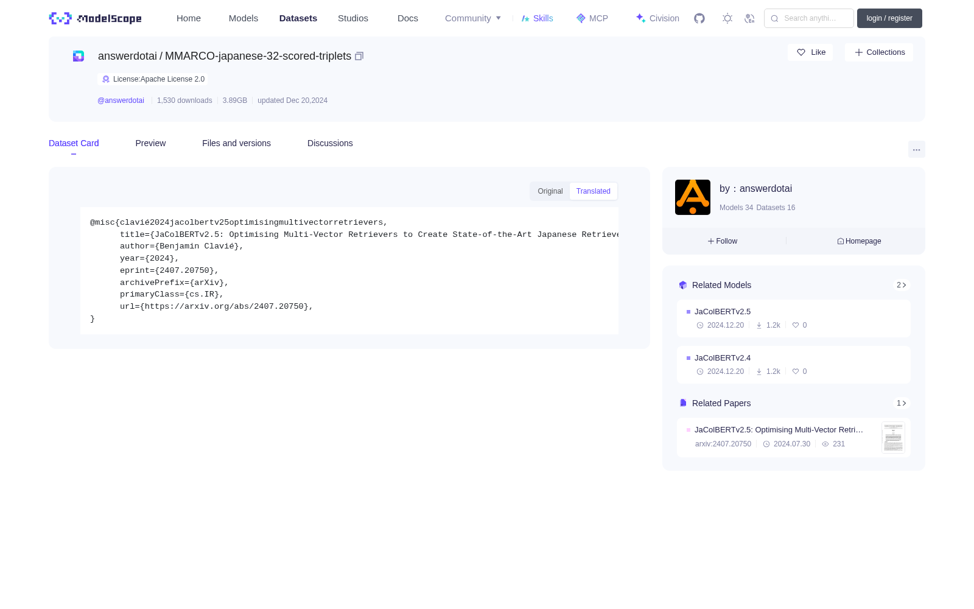Click the Related Models cube icon
This screenshot has height=609, width=974.
tap(683, 285)
